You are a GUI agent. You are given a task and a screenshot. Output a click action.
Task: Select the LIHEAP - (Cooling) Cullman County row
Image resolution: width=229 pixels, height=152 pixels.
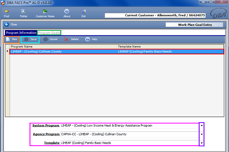point(116,52)
